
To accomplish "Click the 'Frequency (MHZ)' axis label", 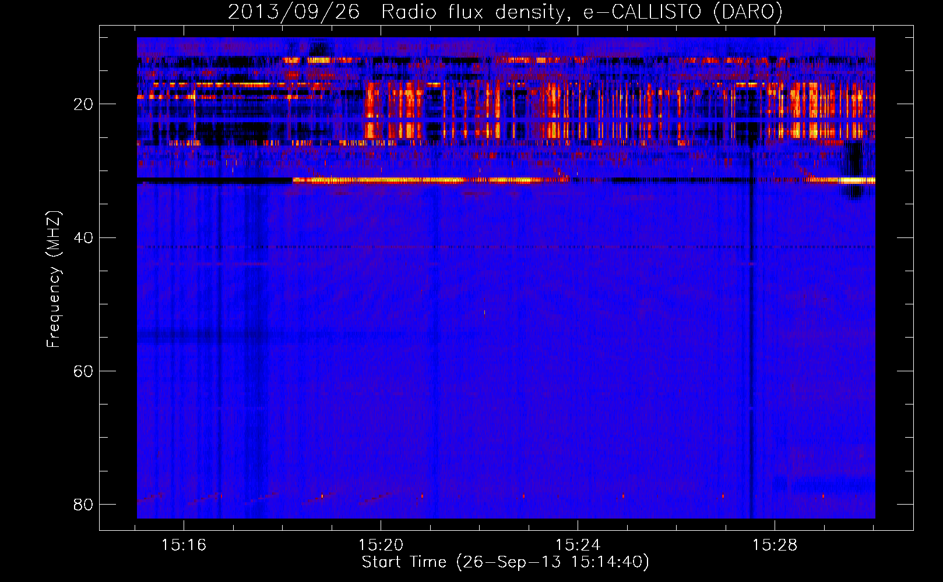I will [54, 279].
